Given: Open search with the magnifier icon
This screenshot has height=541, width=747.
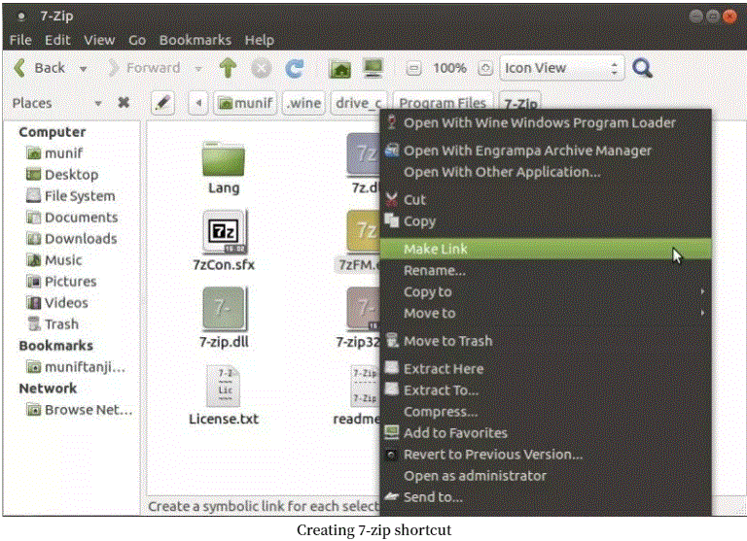Looking at the screenshot, I should (x=642, y=69).
